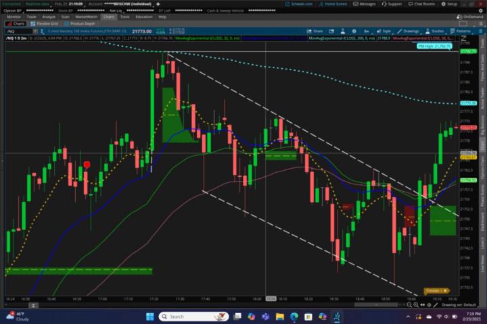The width and height of the screenshot is (487, 324).
Task: Click the scroll chart left arrows icon
Action: point(422,305)
